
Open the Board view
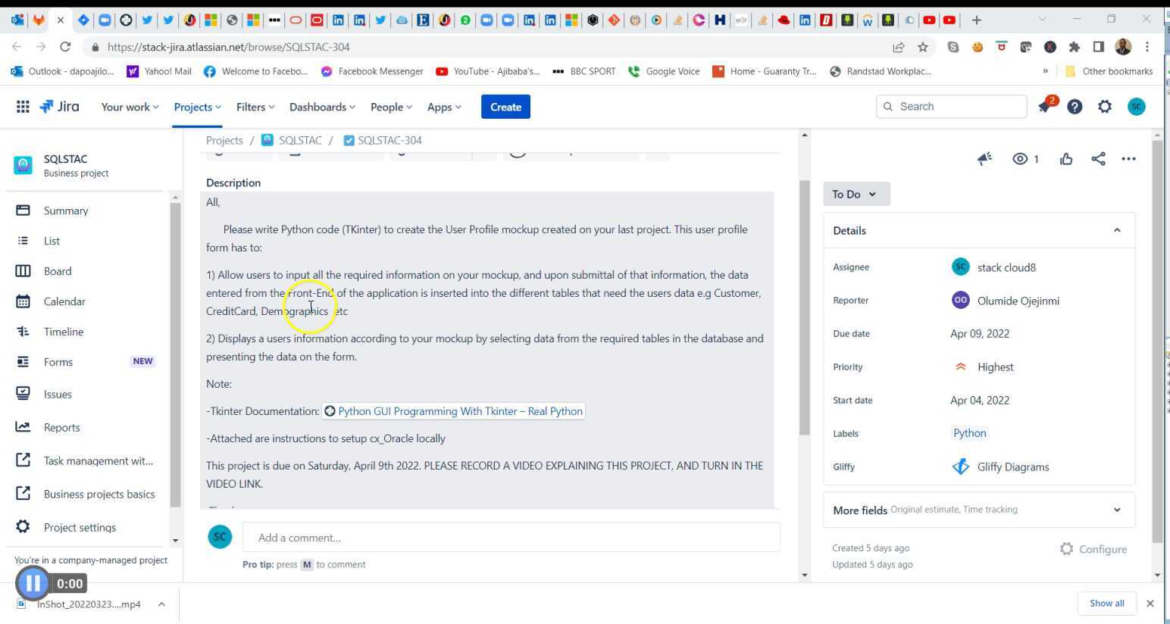[57, 271]
